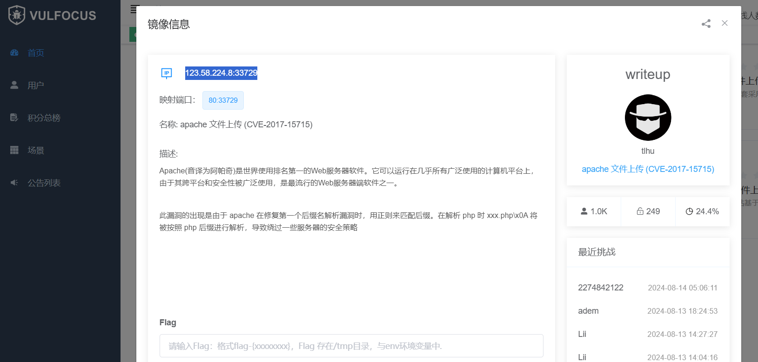Click the 映射端口 label

pos(177,100)
